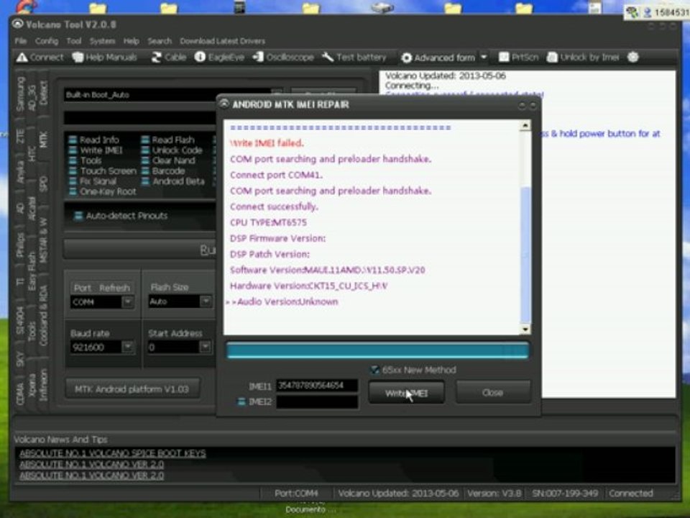The image size is (690, 518).
Task: Click MTK Android platform V1.03 button
Action: pos(132,389)
